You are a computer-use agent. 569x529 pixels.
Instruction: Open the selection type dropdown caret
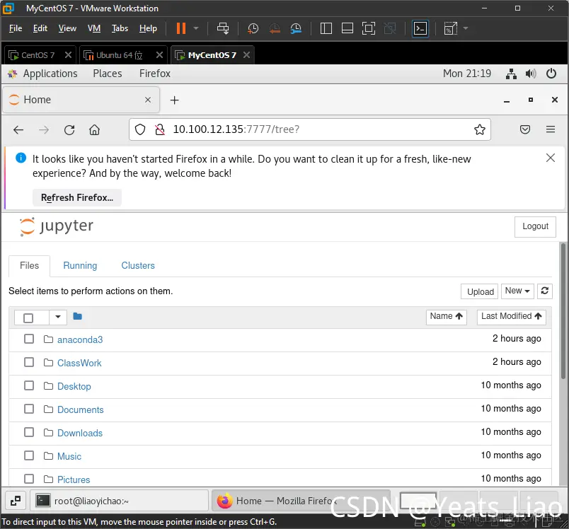(x=58, y=318)
